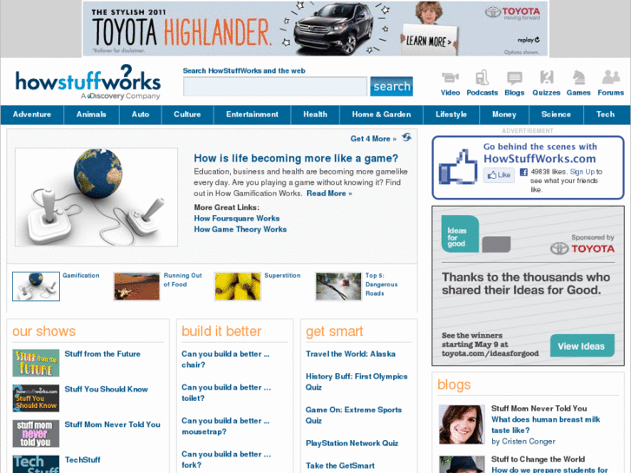
Task: Open the TechStuff link
Action: click(82, 460)
